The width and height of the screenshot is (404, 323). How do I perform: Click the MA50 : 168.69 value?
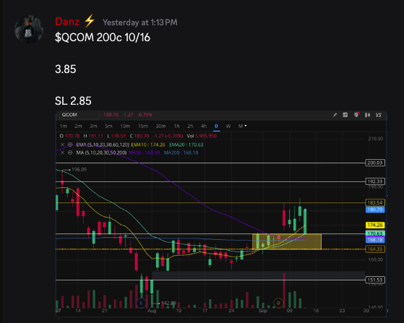[144, 152]
